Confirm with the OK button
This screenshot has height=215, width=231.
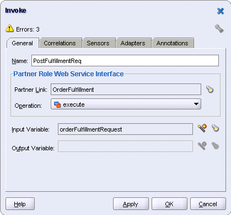point(169,204)
